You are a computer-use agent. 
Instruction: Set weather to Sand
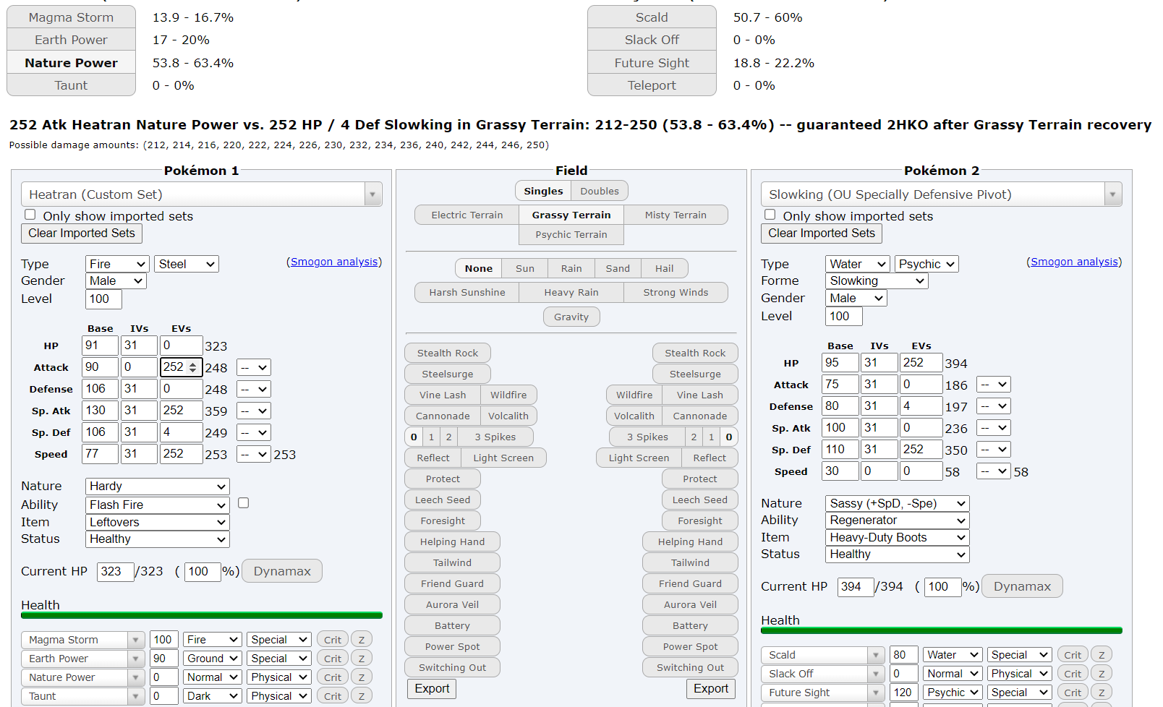pyautogui.click(x=618, y=268)
